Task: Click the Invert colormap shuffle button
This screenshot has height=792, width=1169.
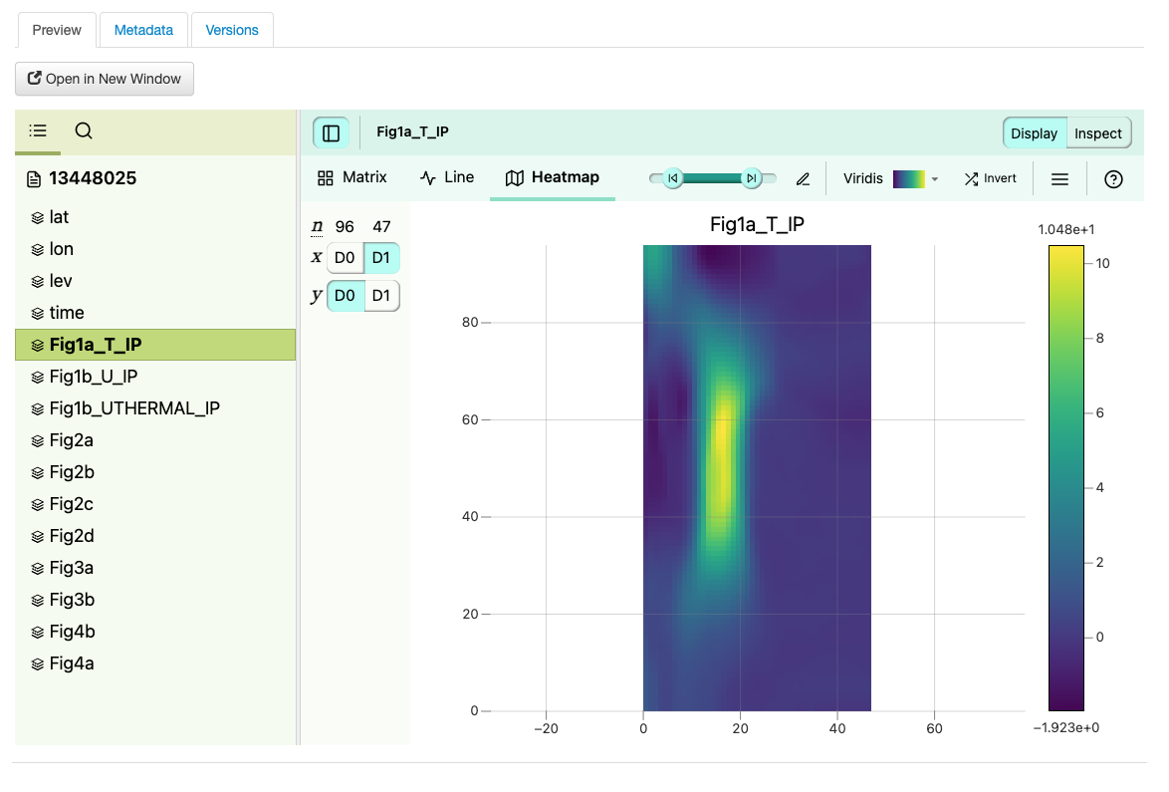Action: [x=990, y=178]
